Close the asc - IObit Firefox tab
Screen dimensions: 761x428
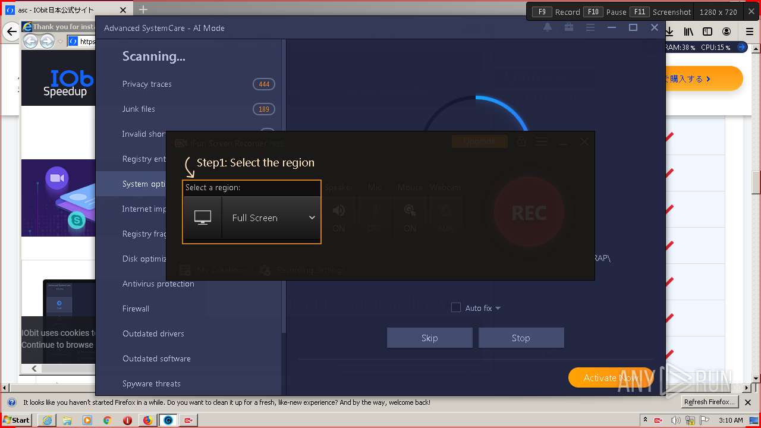coord(123,10)
